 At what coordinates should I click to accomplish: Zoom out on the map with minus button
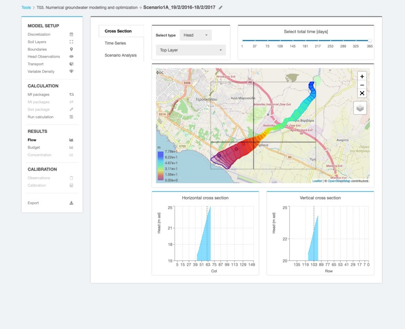coord(362,85)
